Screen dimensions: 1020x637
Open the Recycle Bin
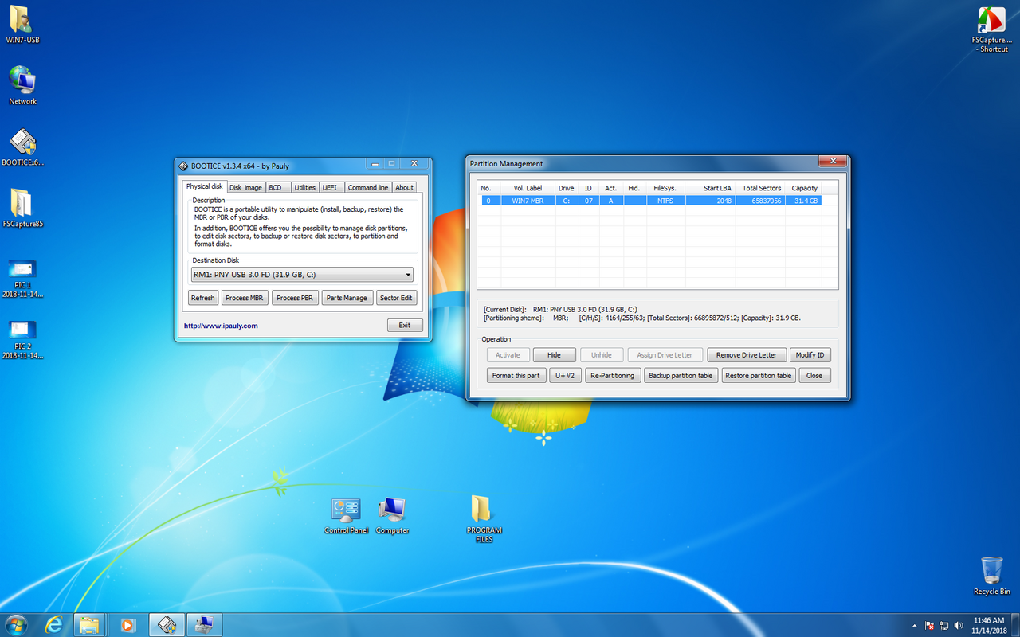(992, 575)
